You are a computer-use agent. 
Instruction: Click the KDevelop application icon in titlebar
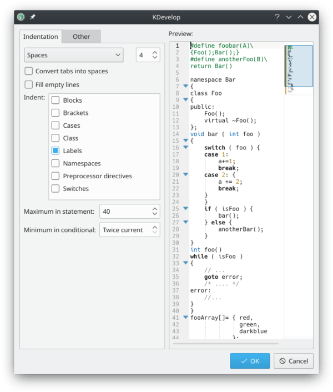pyautogui.click(x=21, y=17)
